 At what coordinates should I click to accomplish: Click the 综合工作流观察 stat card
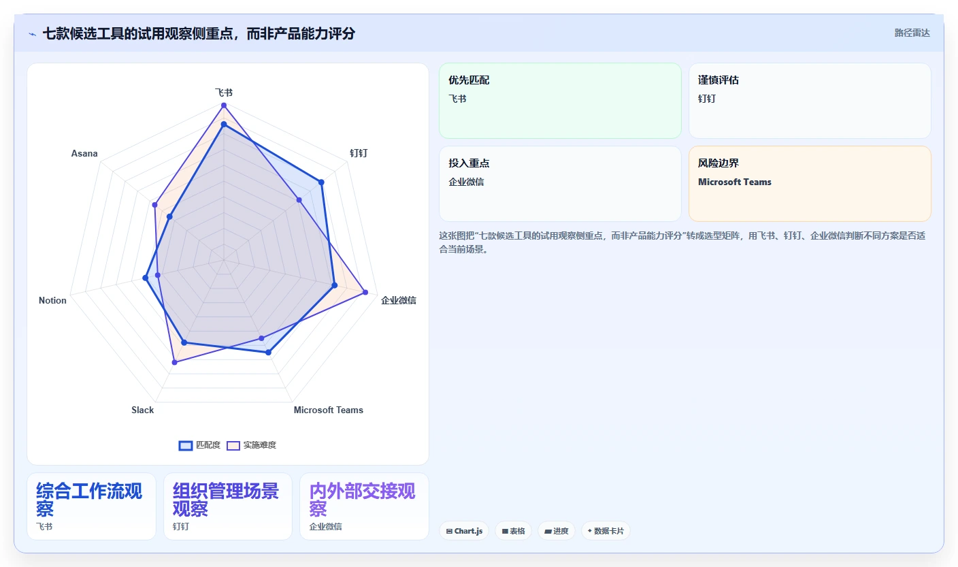pos(91,506)
